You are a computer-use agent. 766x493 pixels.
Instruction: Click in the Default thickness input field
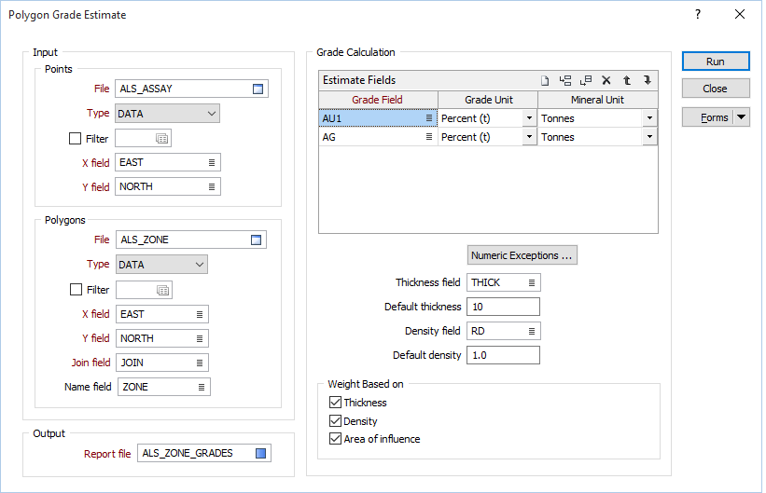pos(503,307)
